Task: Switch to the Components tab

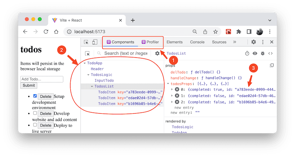Action: click(x=121, y=42)
